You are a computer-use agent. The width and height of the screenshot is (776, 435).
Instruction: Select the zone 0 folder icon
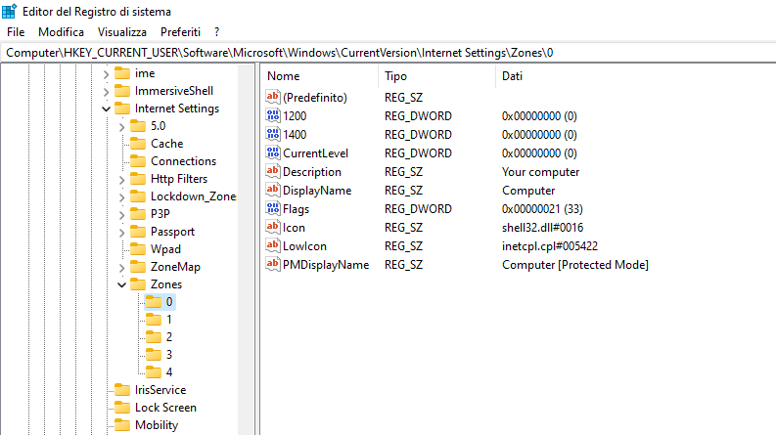pyautogui.click(x=154, y=301)
